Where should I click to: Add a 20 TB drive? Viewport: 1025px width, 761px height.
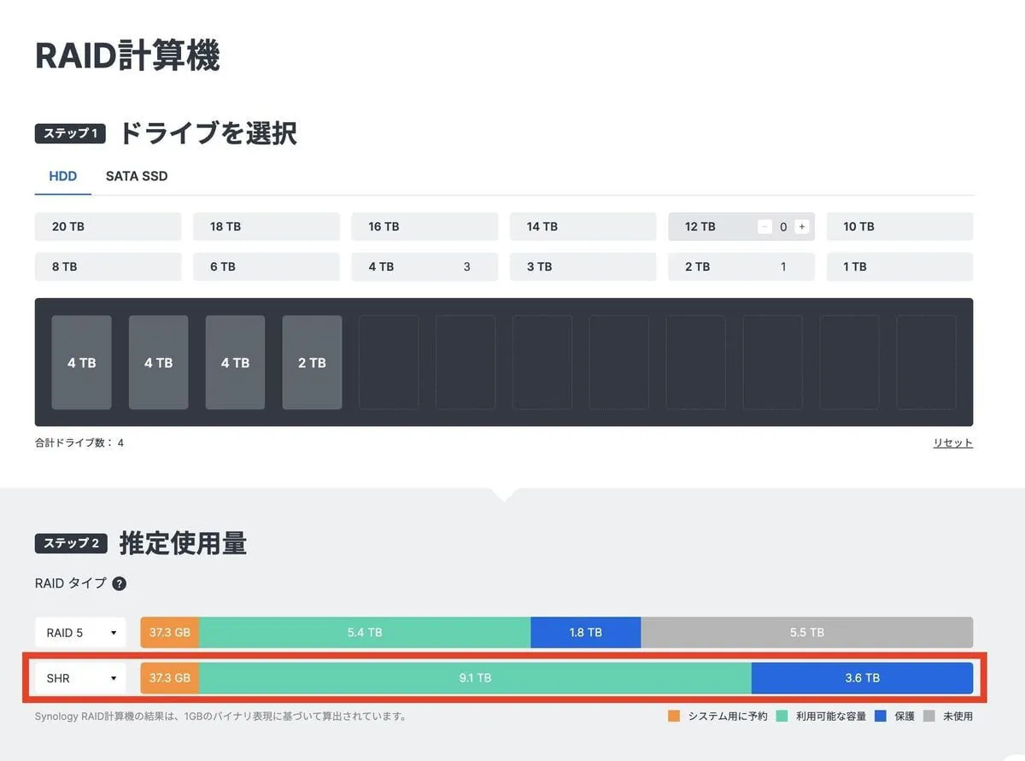click(x=108, y=226)
